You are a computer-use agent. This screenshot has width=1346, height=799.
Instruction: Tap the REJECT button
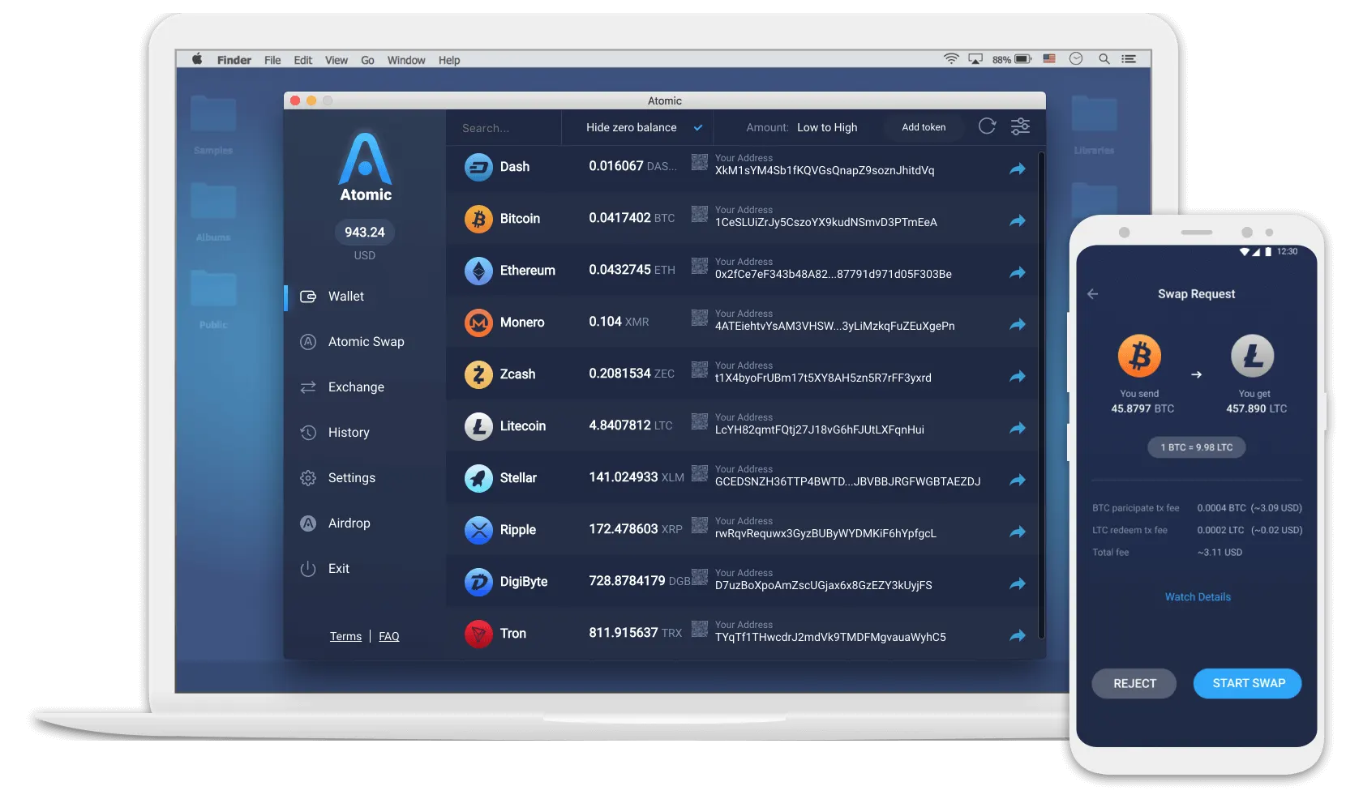[x=1134, y=683]
